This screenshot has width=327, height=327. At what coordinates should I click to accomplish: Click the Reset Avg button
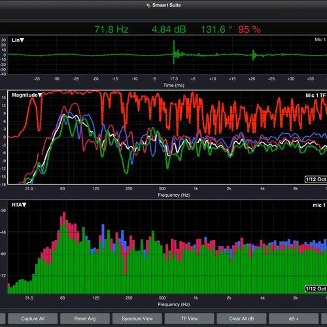[x=85, y=318]
